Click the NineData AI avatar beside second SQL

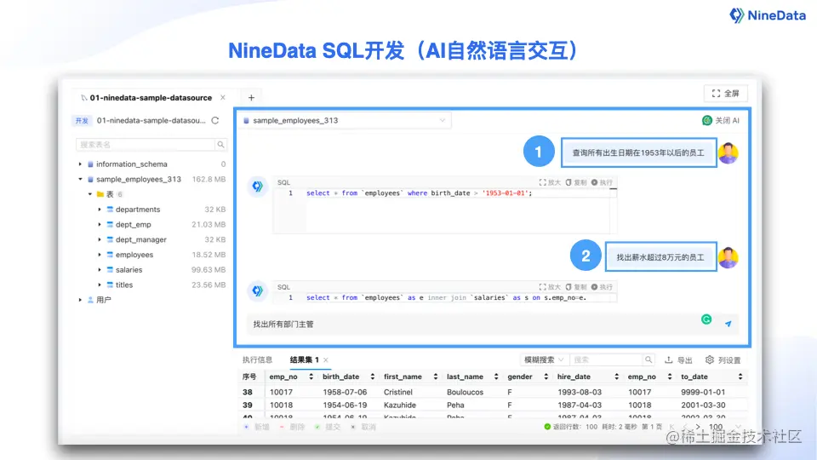[257, 290]
